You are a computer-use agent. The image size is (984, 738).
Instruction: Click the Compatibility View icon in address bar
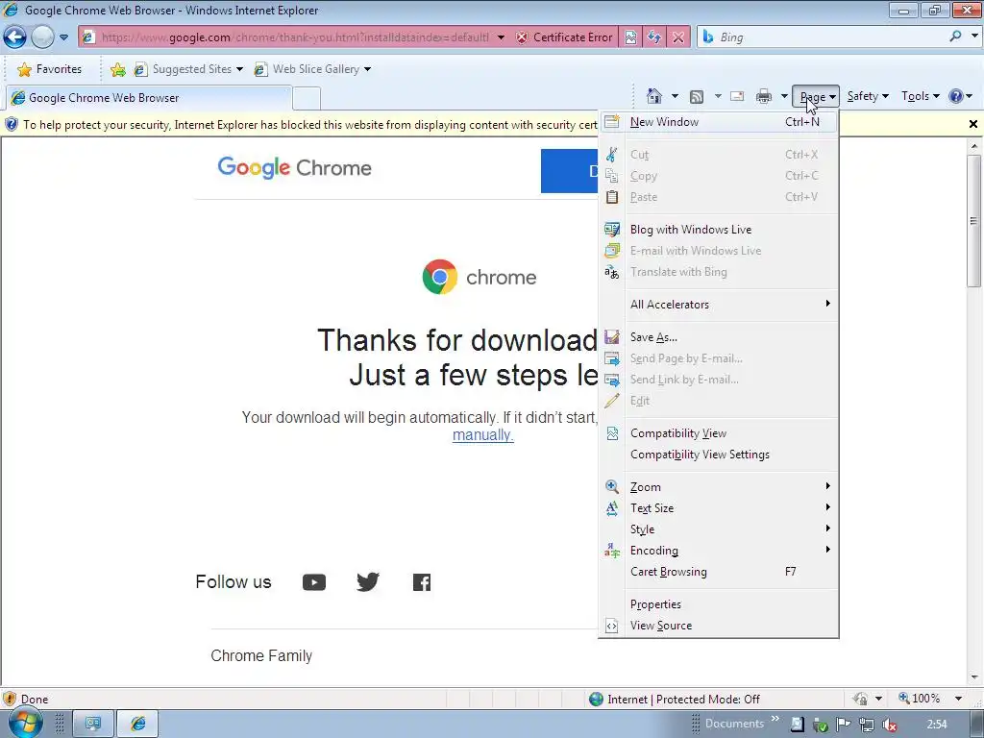[x=630, y=37]
